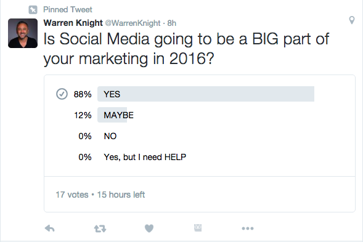
Task: Open Warren Knight's profile name link
Action: [x=73, y=23]
